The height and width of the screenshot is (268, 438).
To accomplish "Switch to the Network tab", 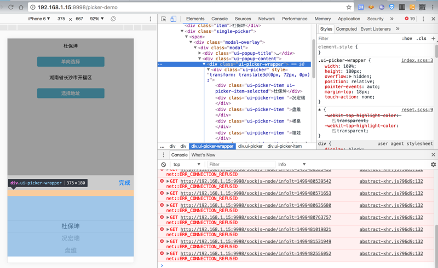I will pos(267,19).
